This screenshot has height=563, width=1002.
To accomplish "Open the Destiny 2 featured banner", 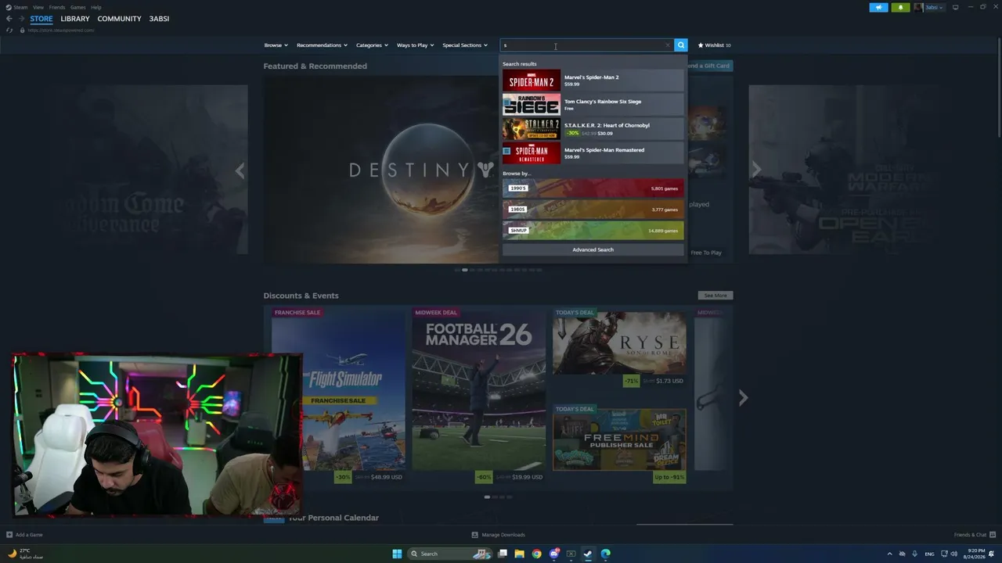I will coord(381,170).
